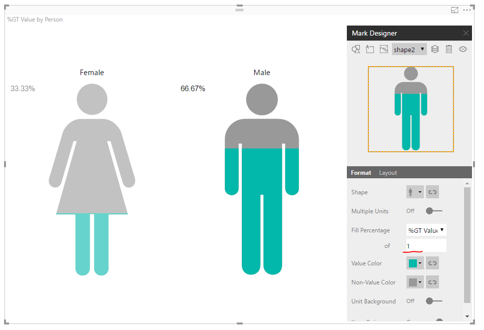Click the Female category label

tap(92, 73)
